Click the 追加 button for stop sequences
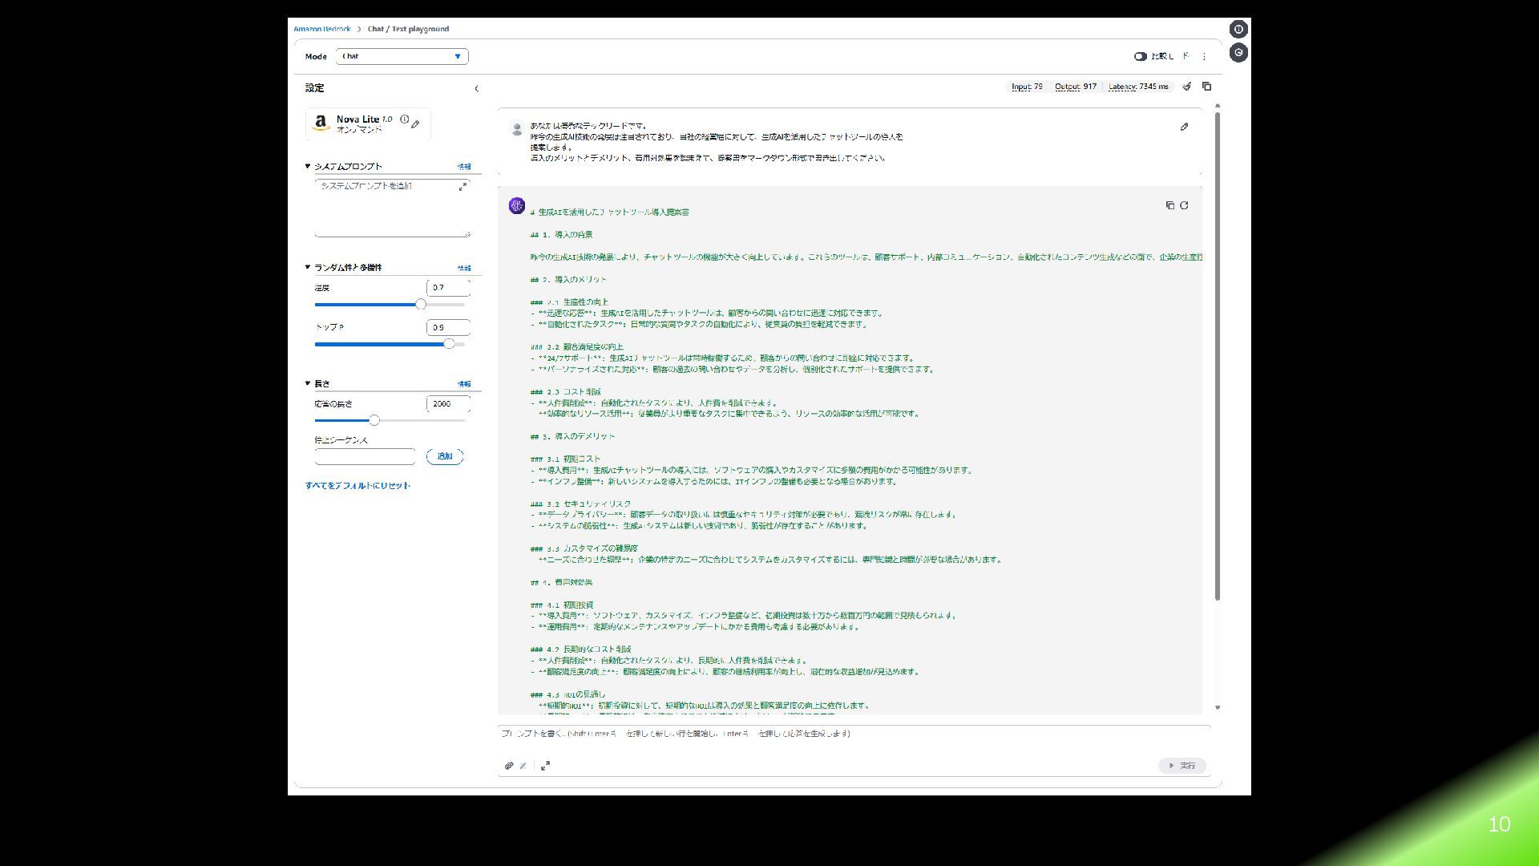The width and height of the screenshot is (1539, 866). point(445,457)
